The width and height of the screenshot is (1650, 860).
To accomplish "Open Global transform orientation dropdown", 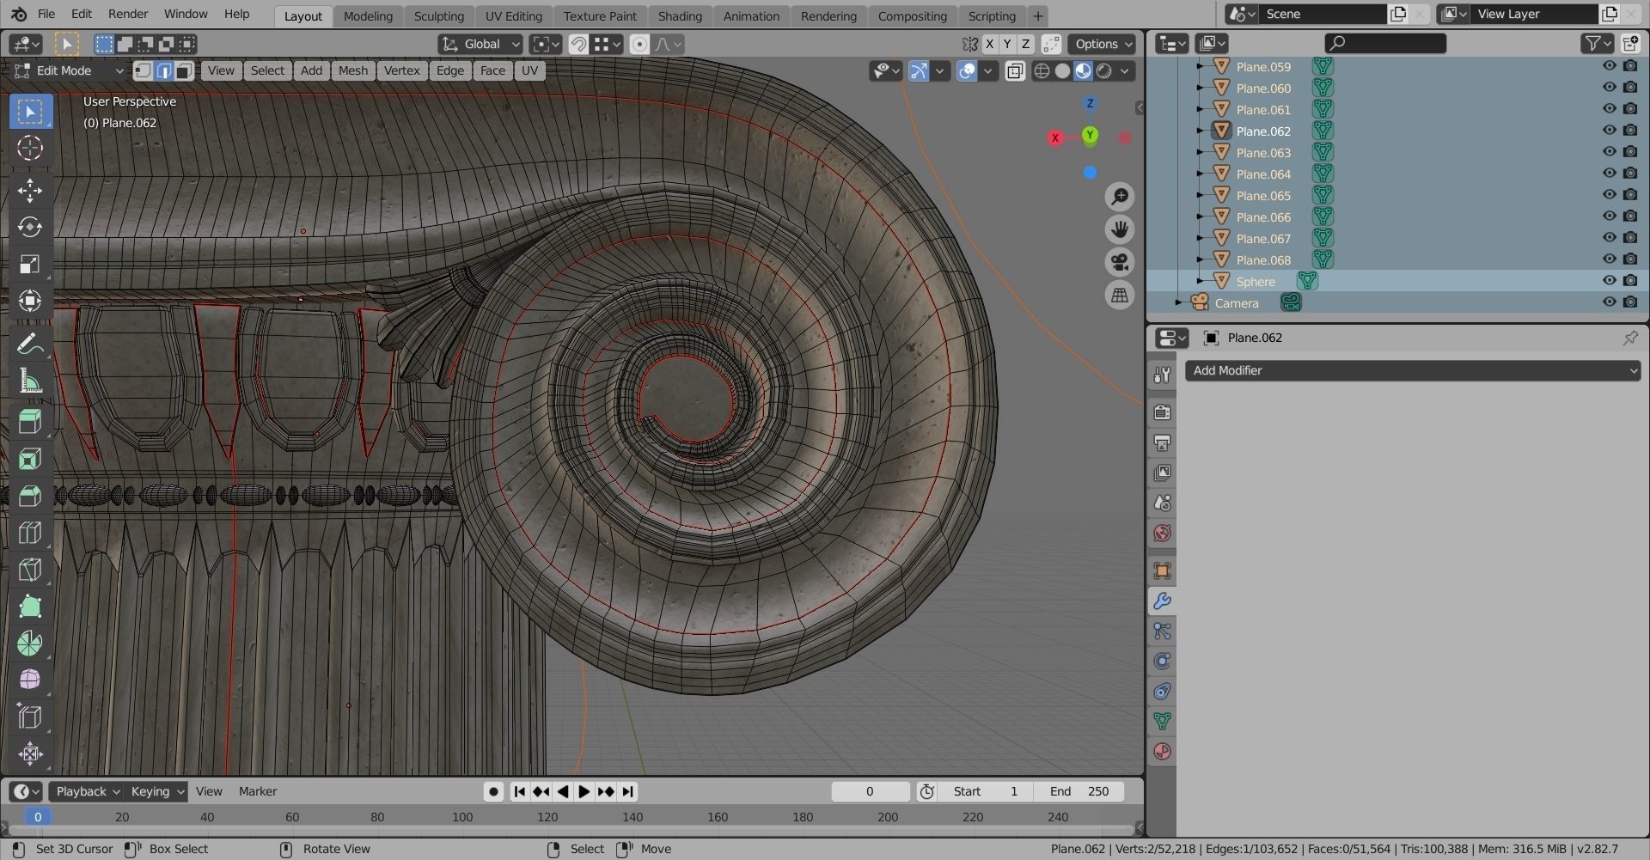I will (x=480, y=44).
